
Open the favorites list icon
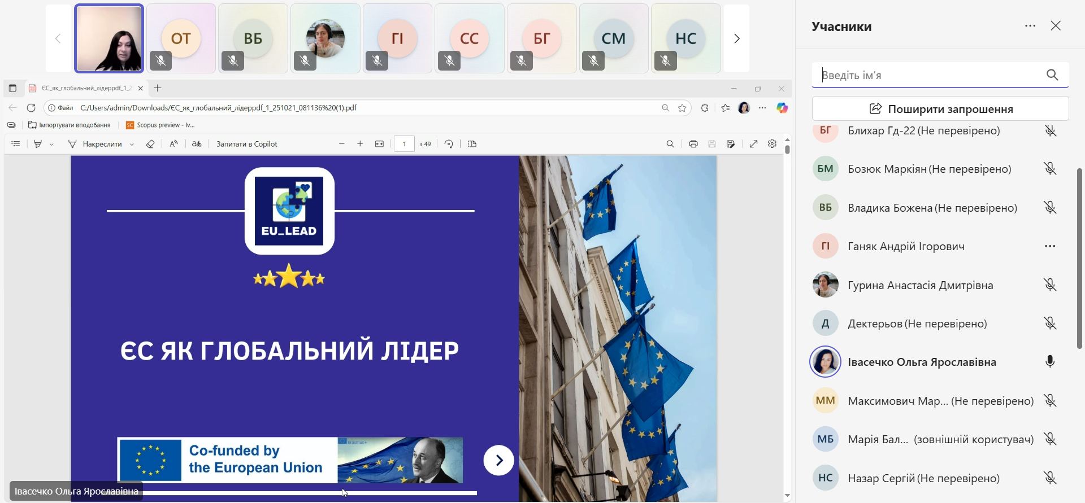[726, 108]
